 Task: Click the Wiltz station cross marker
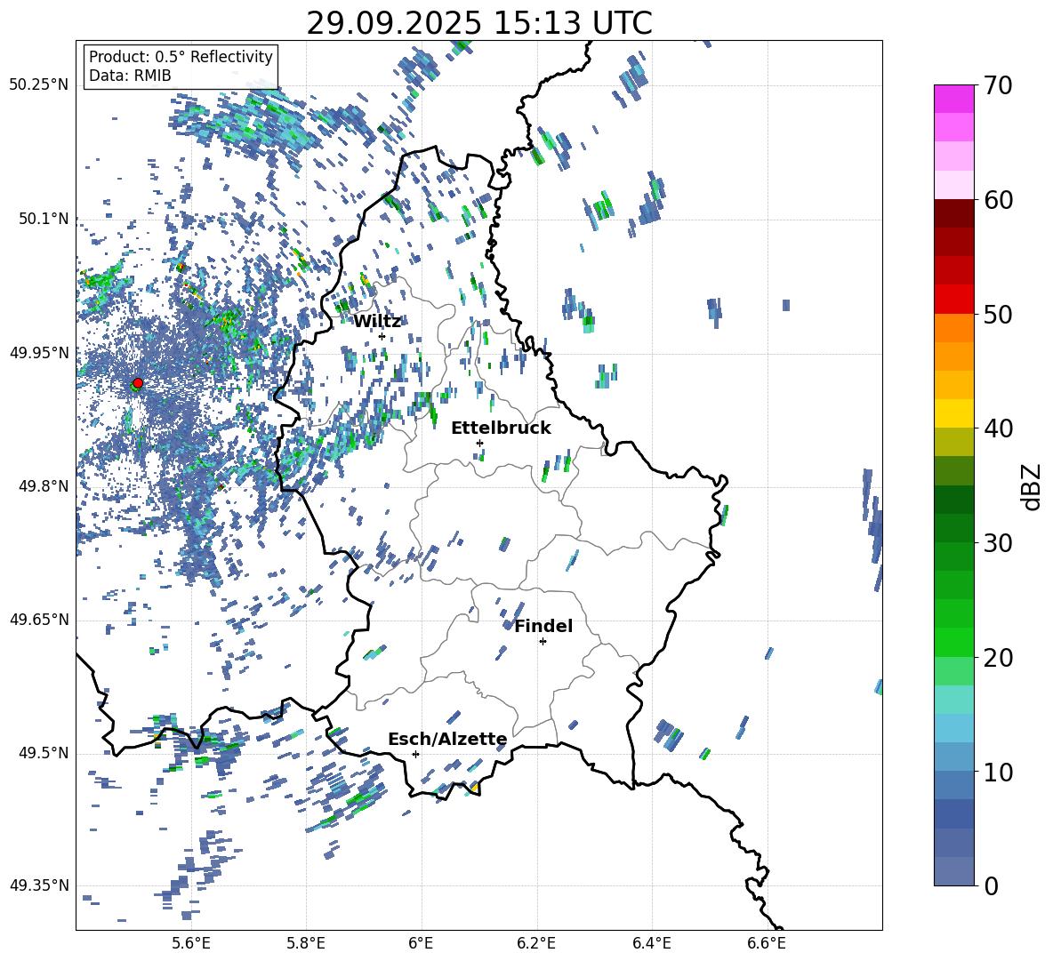click(x=382, y=336)
